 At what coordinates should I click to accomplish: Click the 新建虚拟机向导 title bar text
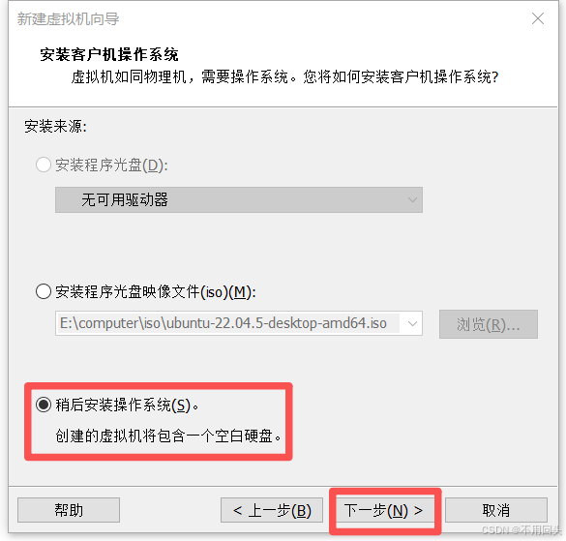click(68, 19)
